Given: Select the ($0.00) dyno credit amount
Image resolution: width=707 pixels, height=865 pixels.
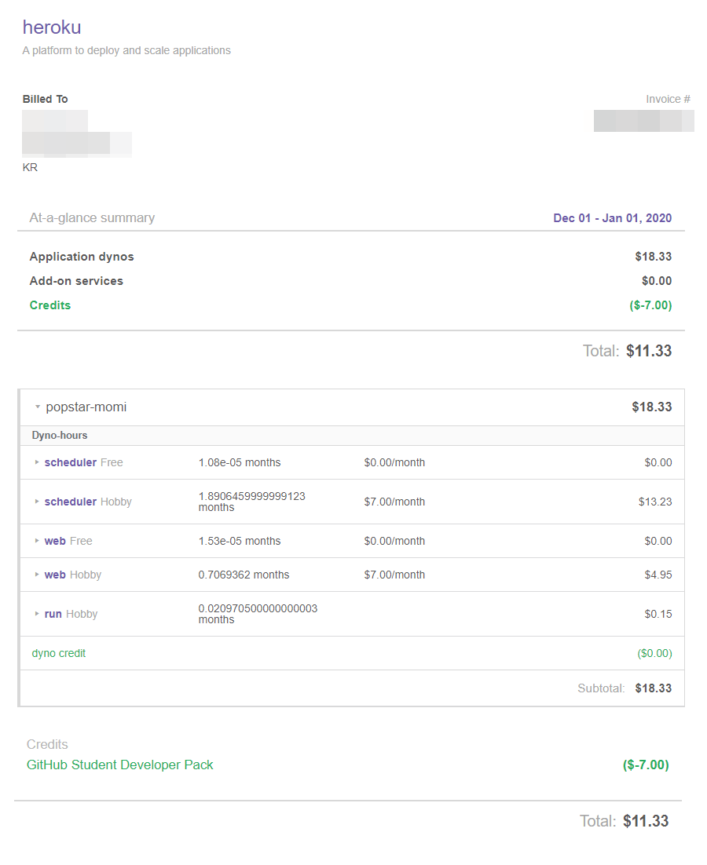Looking at the screenshot, I should [654, 653].
